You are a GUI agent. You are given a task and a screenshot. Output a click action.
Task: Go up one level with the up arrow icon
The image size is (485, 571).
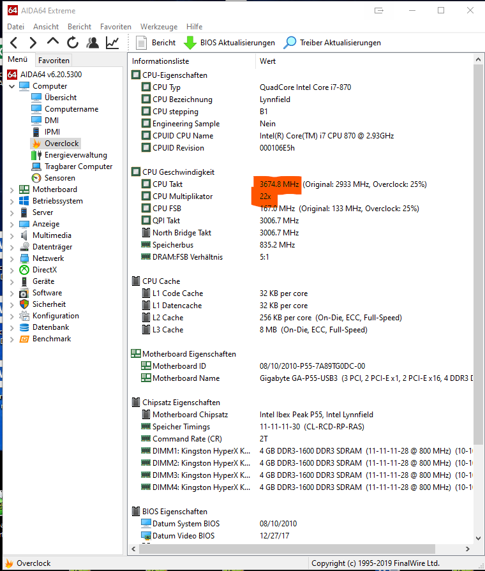click(53, 41)
